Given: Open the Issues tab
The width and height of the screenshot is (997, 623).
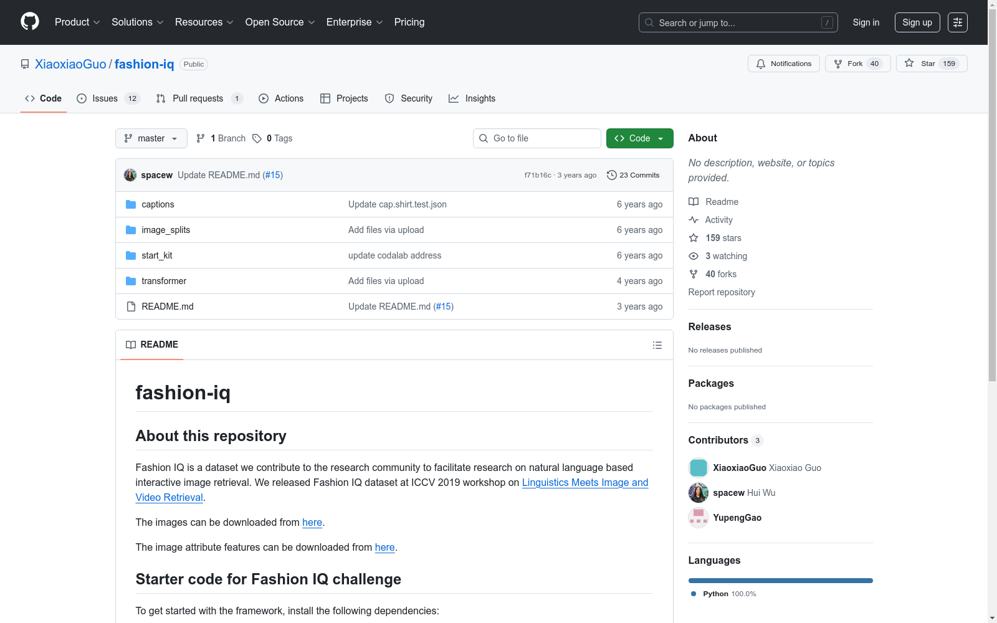Looking at the screenshot, I should coord(108,98).
